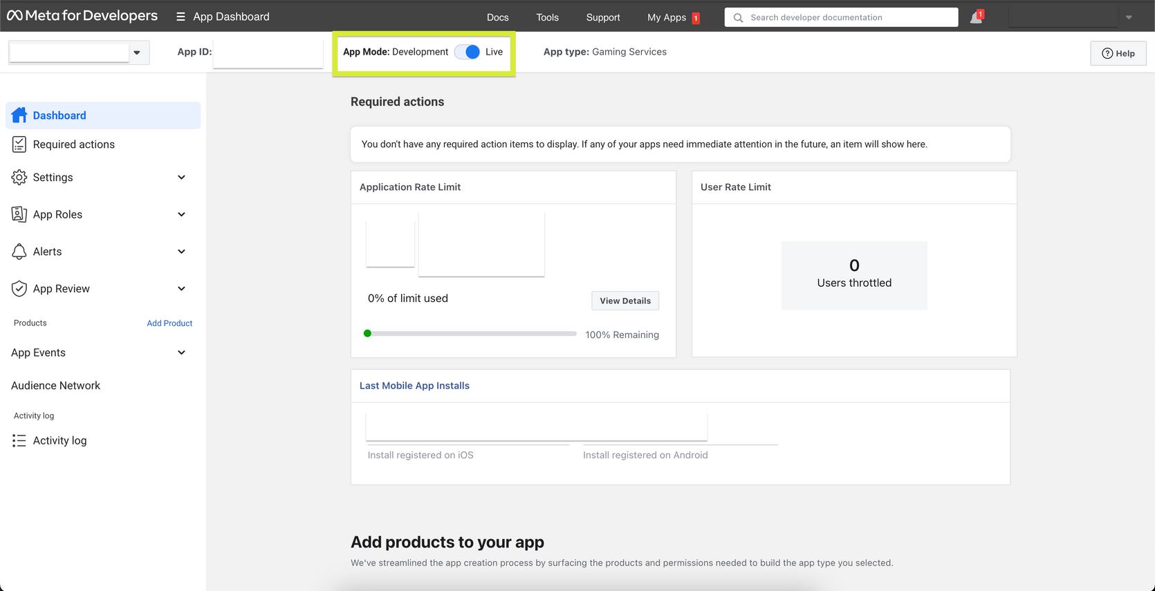Expand the App Events chevron
Viewport: 1155px width, 591px height.
[181, 353]
